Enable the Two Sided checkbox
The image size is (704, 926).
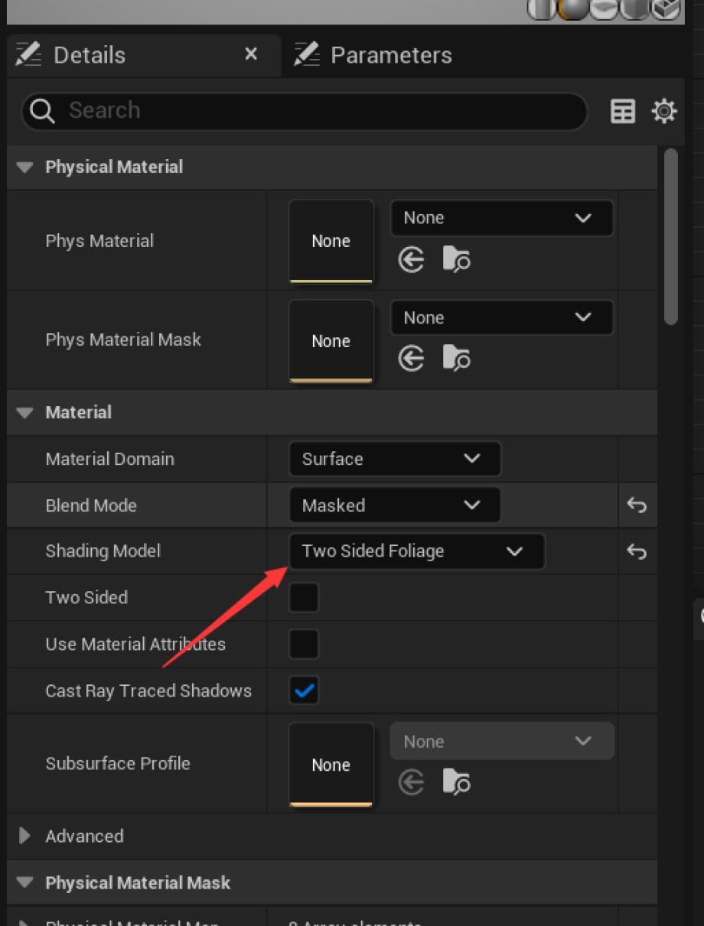point(304,598)
